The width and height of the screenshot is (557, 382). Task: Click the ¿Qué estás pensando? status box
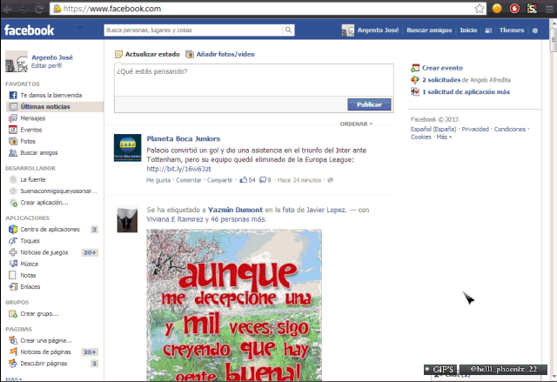tap(253, 80)
